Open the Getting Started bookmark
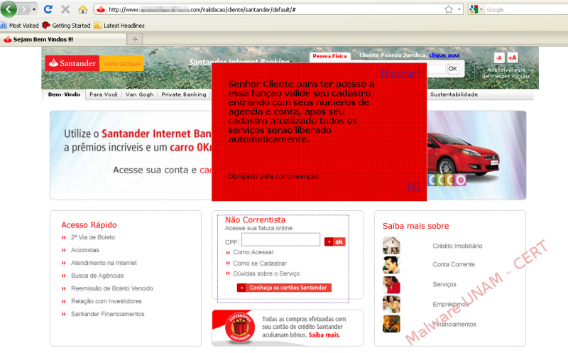The width and height of the screenshot is (568, 353). [66, 26]
